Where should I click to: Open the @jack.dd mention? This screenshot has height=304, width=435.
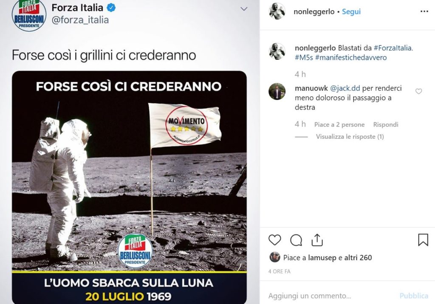coord(345,88)
